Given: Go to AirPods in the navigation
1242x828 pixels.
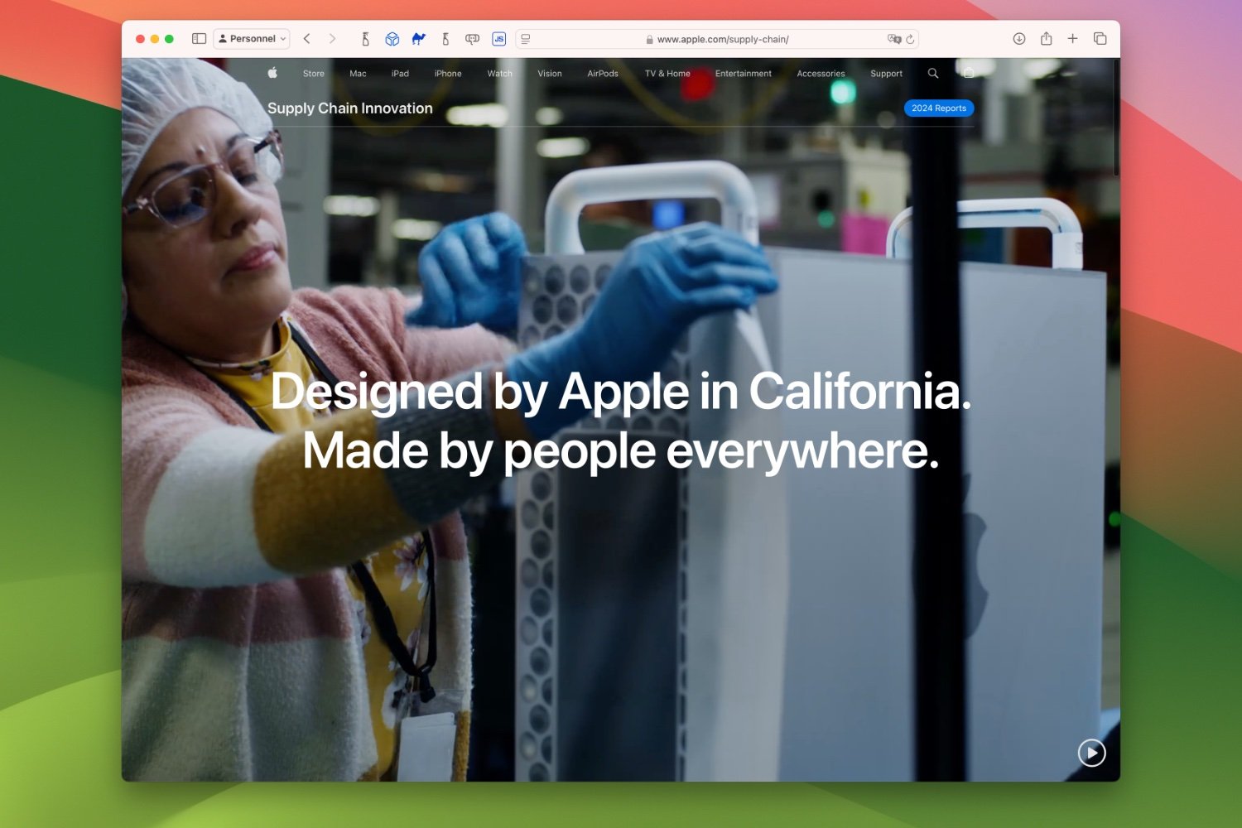Looking at the screenshot, I should tap(603, 74).
